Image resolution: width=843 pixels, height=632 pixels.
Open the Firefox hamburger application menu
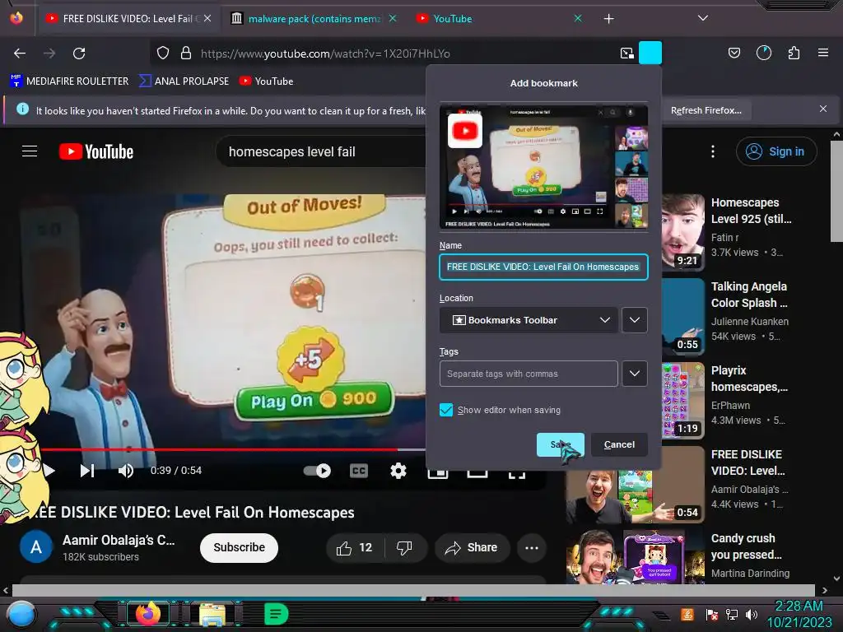(x=822, y=53)
